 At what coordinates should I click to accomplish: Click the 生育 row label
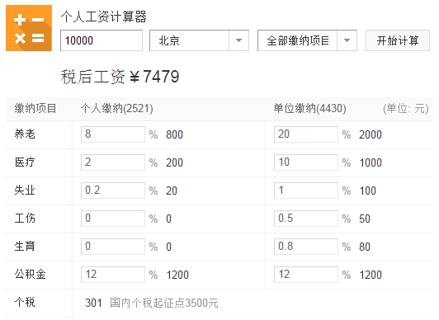click(x=25, y=247)
